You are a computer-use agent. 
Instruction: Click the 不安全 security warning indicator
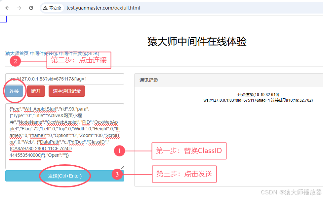52,8
